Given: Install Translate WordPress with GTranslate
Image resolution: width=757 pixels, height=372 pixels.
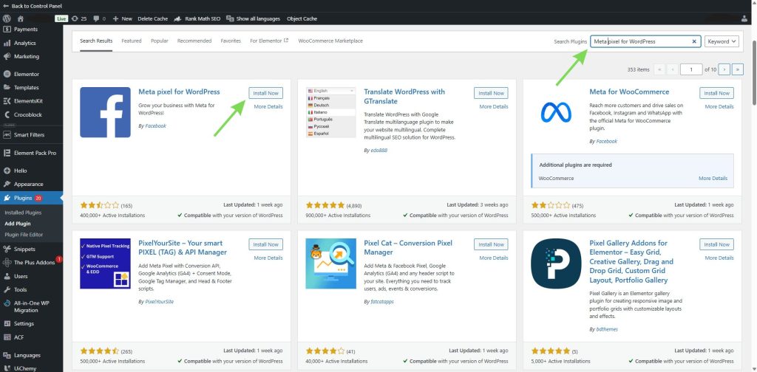Looking at the screenshot, I should click(491, 93).
